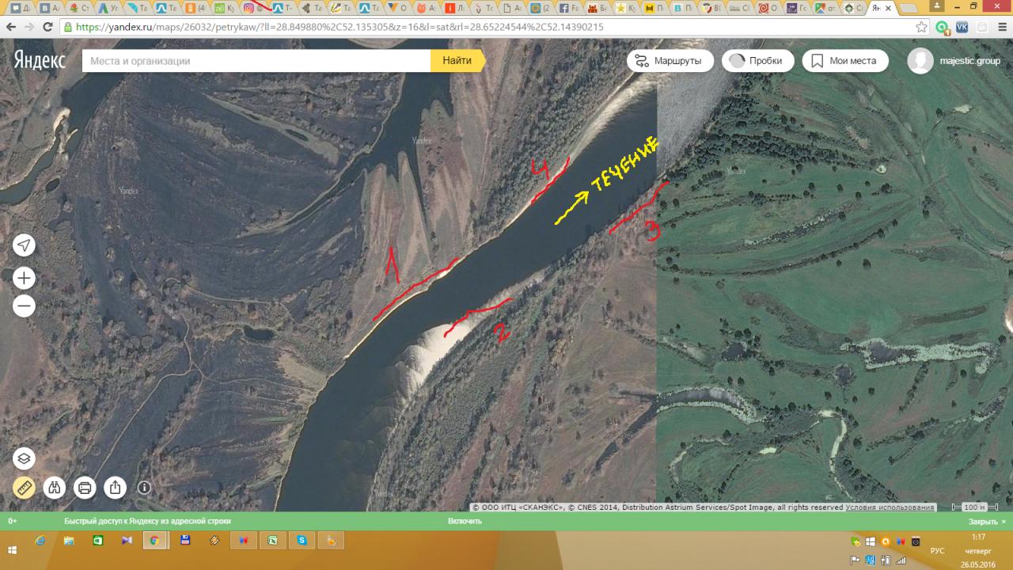Open the map layers selector
The width and height of the screenshot is (1013, 570).
pyautogui.click(x=24, y=458)
